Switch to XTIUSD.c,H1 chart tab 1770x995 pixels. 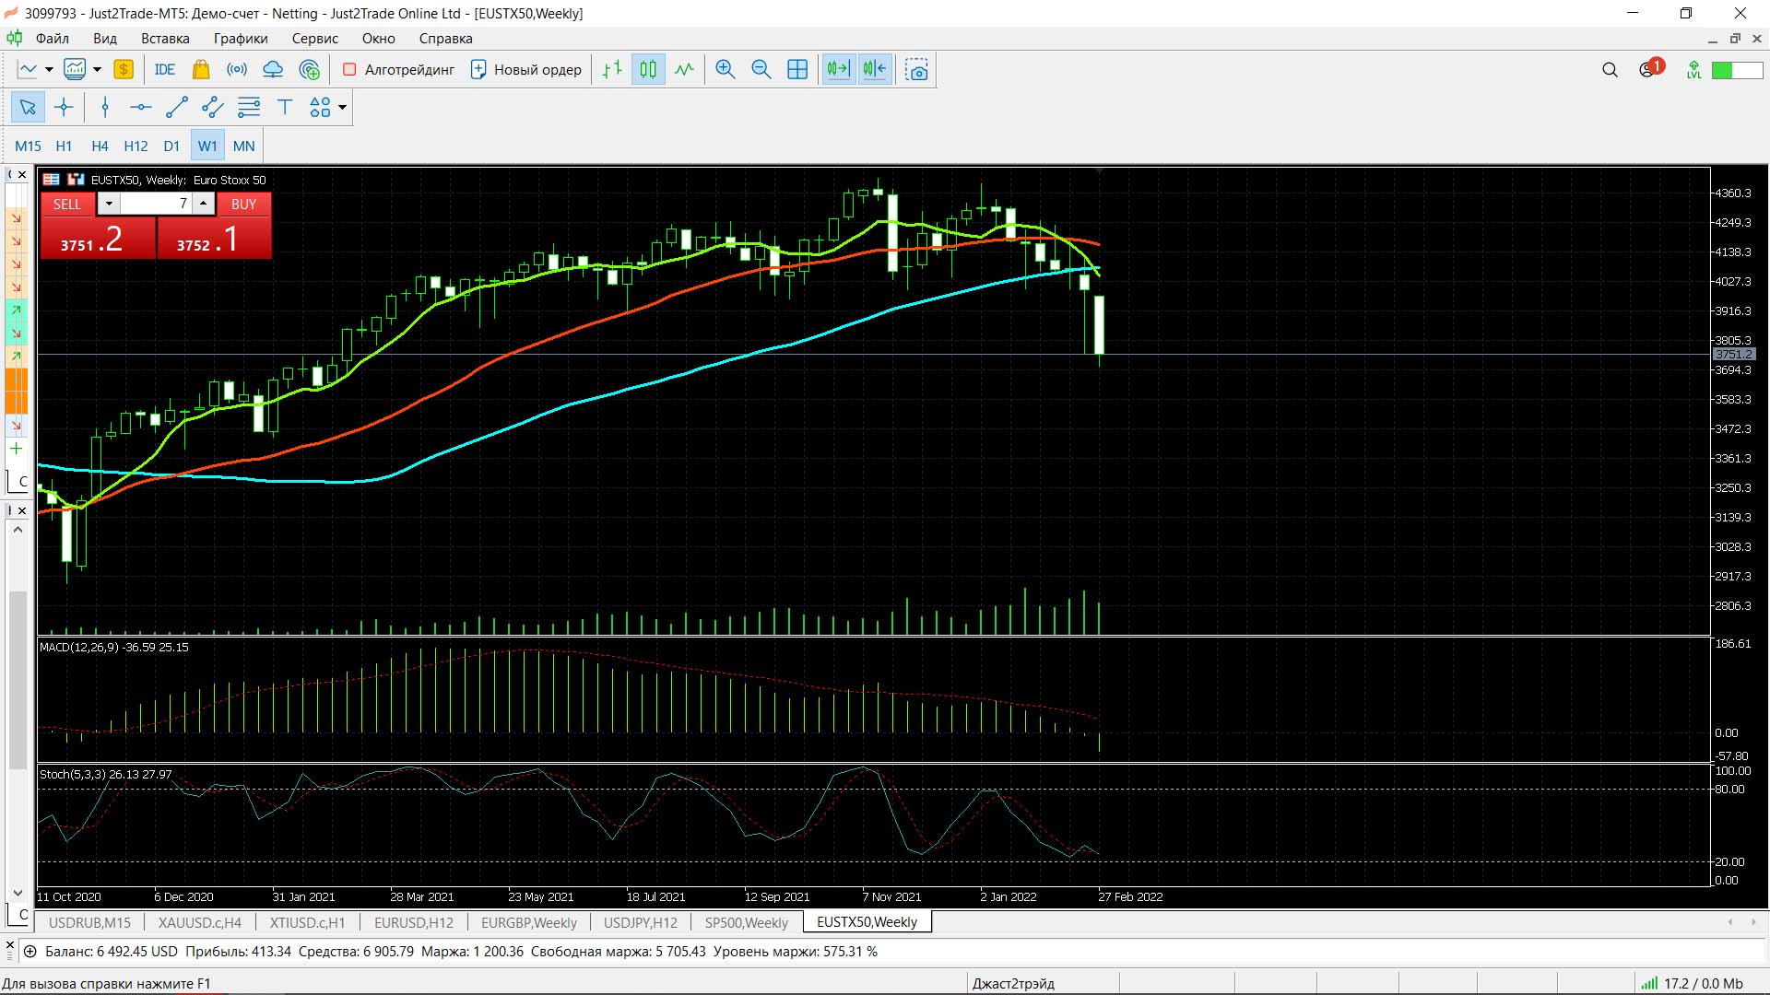click(x=307, y=922)
